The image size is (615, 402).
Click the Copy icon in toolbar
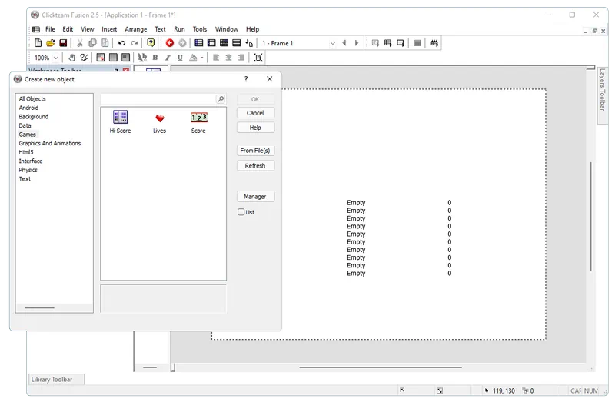click(92, 43)
